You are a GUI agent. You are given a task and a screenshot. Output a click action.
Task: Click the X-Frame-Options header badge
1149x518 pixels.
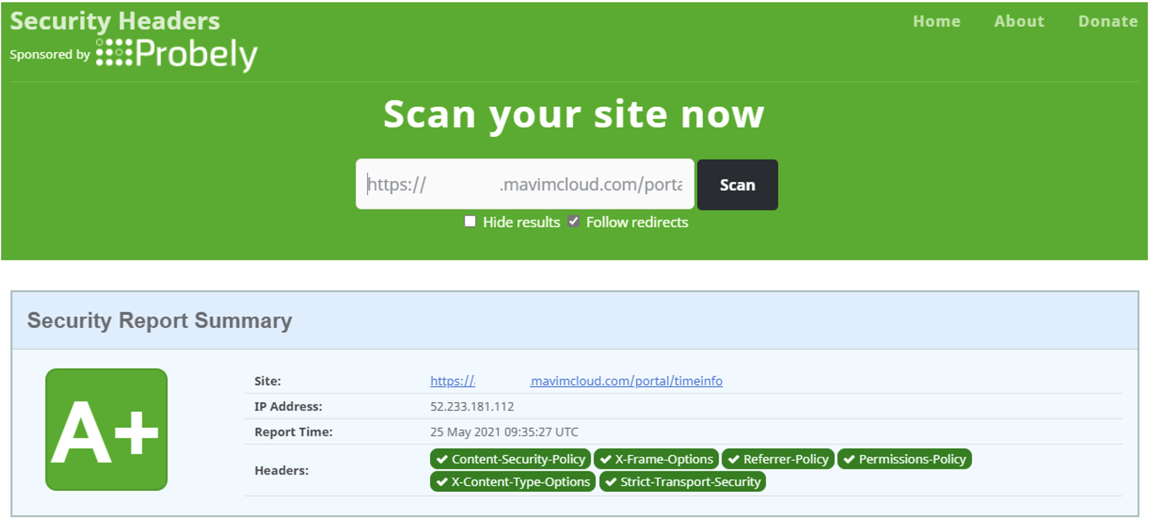(x=656, y=459)
